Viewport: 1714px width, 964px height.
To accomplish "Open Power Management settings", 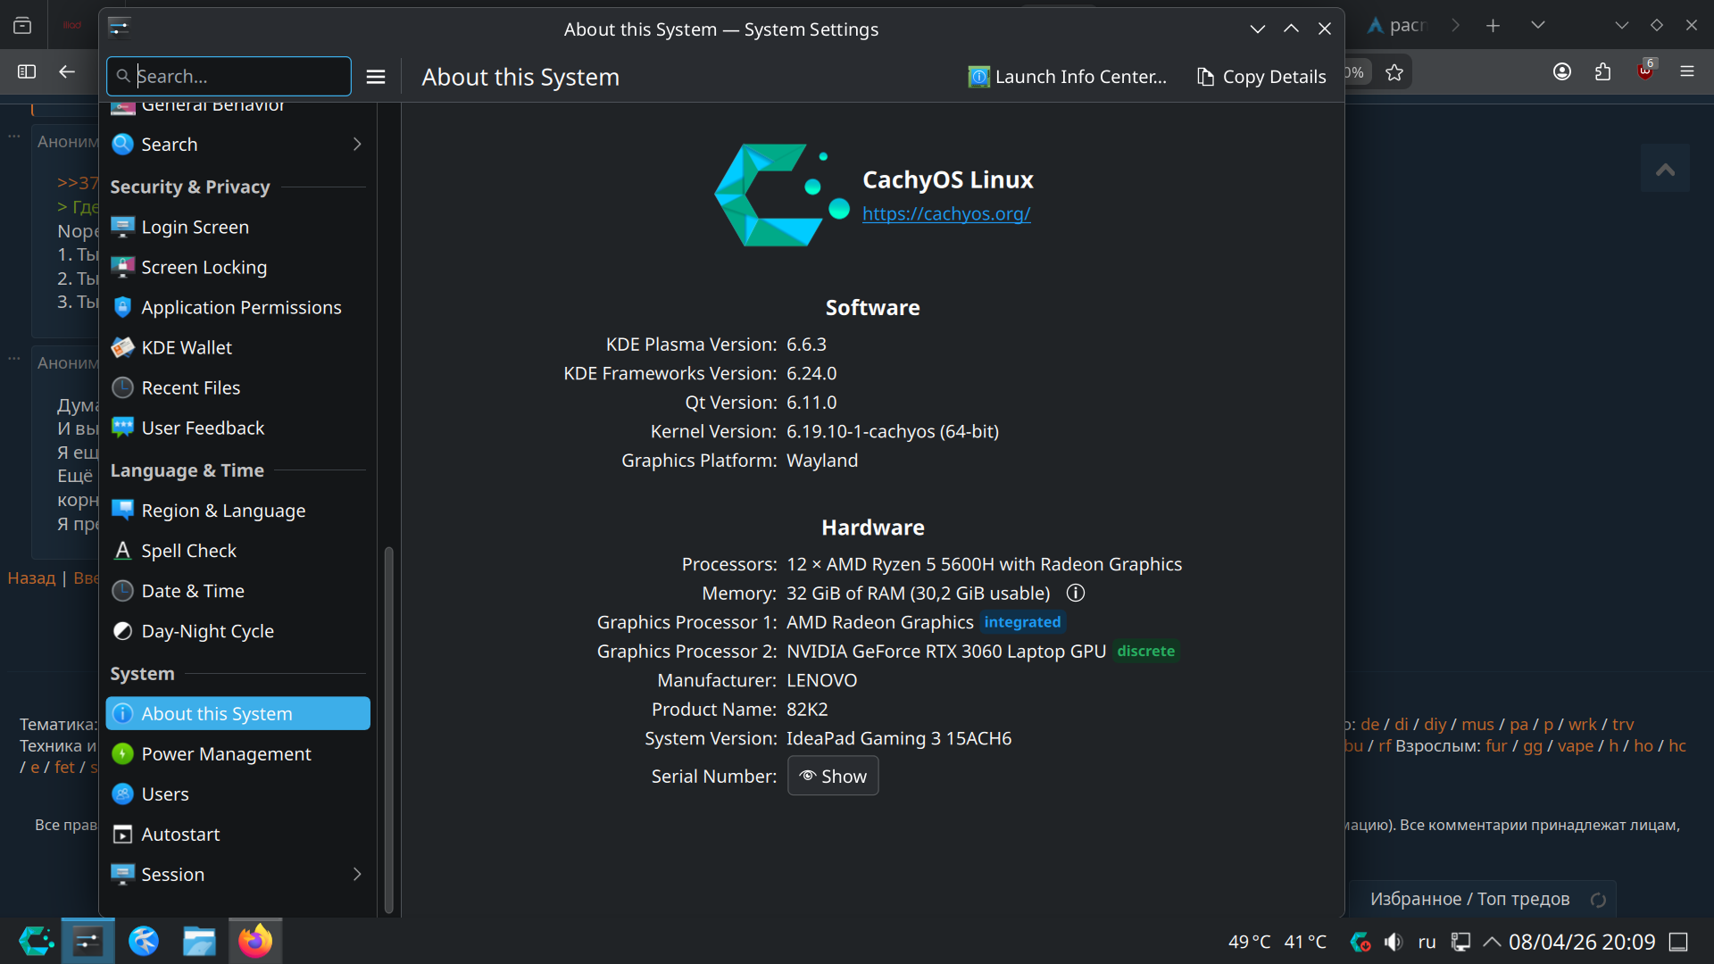I will point(237,753).
